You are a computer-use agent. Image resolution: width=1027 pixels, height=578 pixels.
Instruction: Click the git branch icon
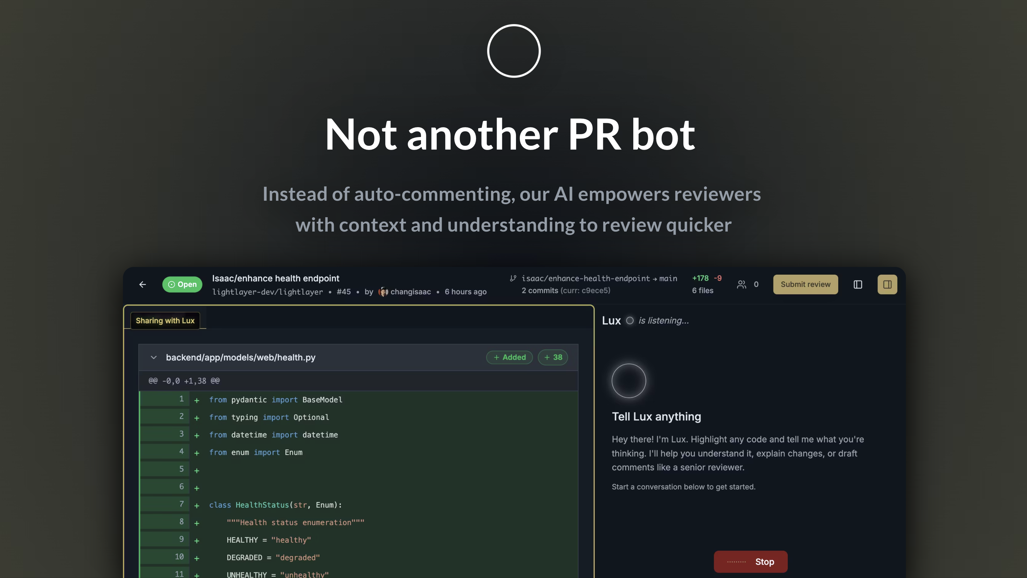coord(513,278)
